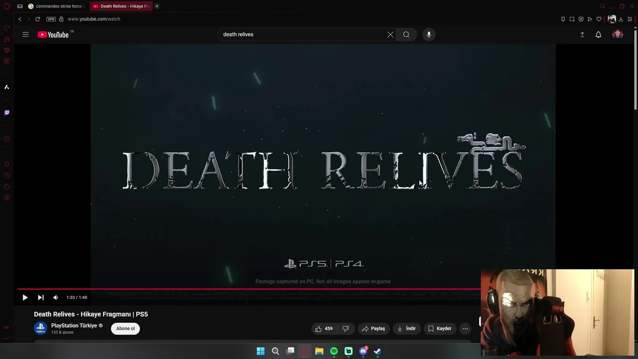Open the YouTube notifications bell
The image size is (638, 359).
[x=599, y=34]
